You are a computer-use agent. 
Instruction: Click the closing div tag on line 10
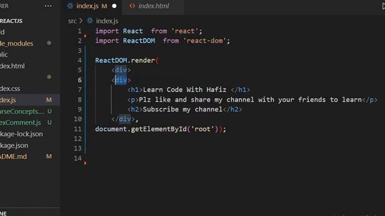click(123, 119)
